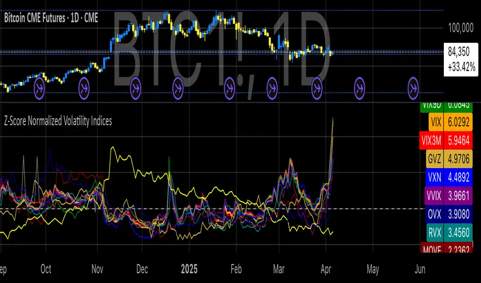This screenshot has width=481, height=283.
Task: Click the future rollover marker in late April
Action: coord(360,89)
